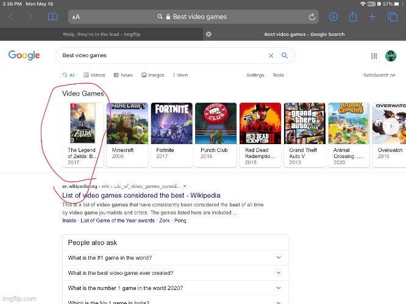Open the Punch Club game card
The image size is (406, 304).
[x=216, y=135]
